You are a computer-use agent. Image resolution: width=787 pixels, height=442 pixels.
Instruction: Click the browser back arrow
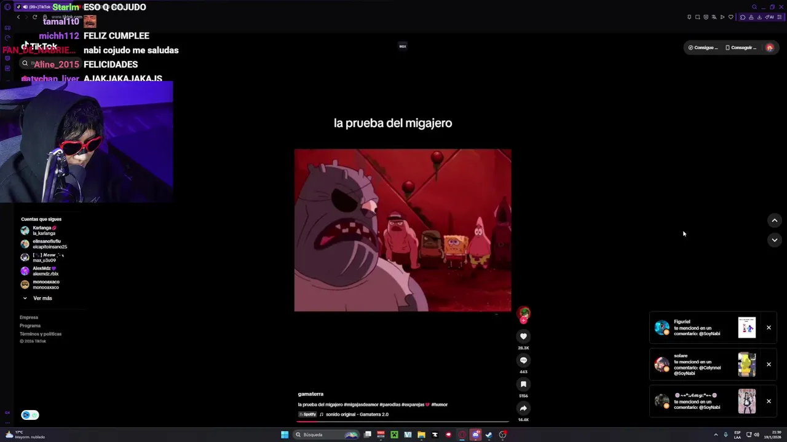(x=18, y=17)
